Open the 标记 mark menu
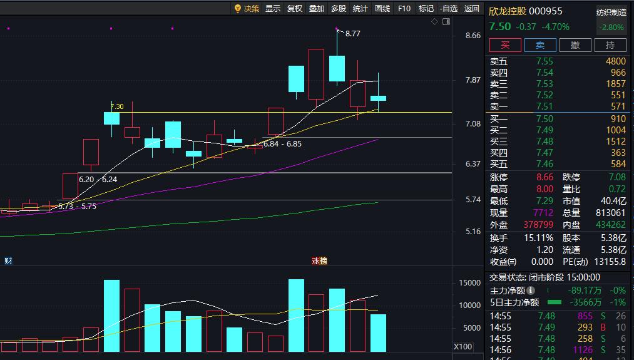 point(426,9)
